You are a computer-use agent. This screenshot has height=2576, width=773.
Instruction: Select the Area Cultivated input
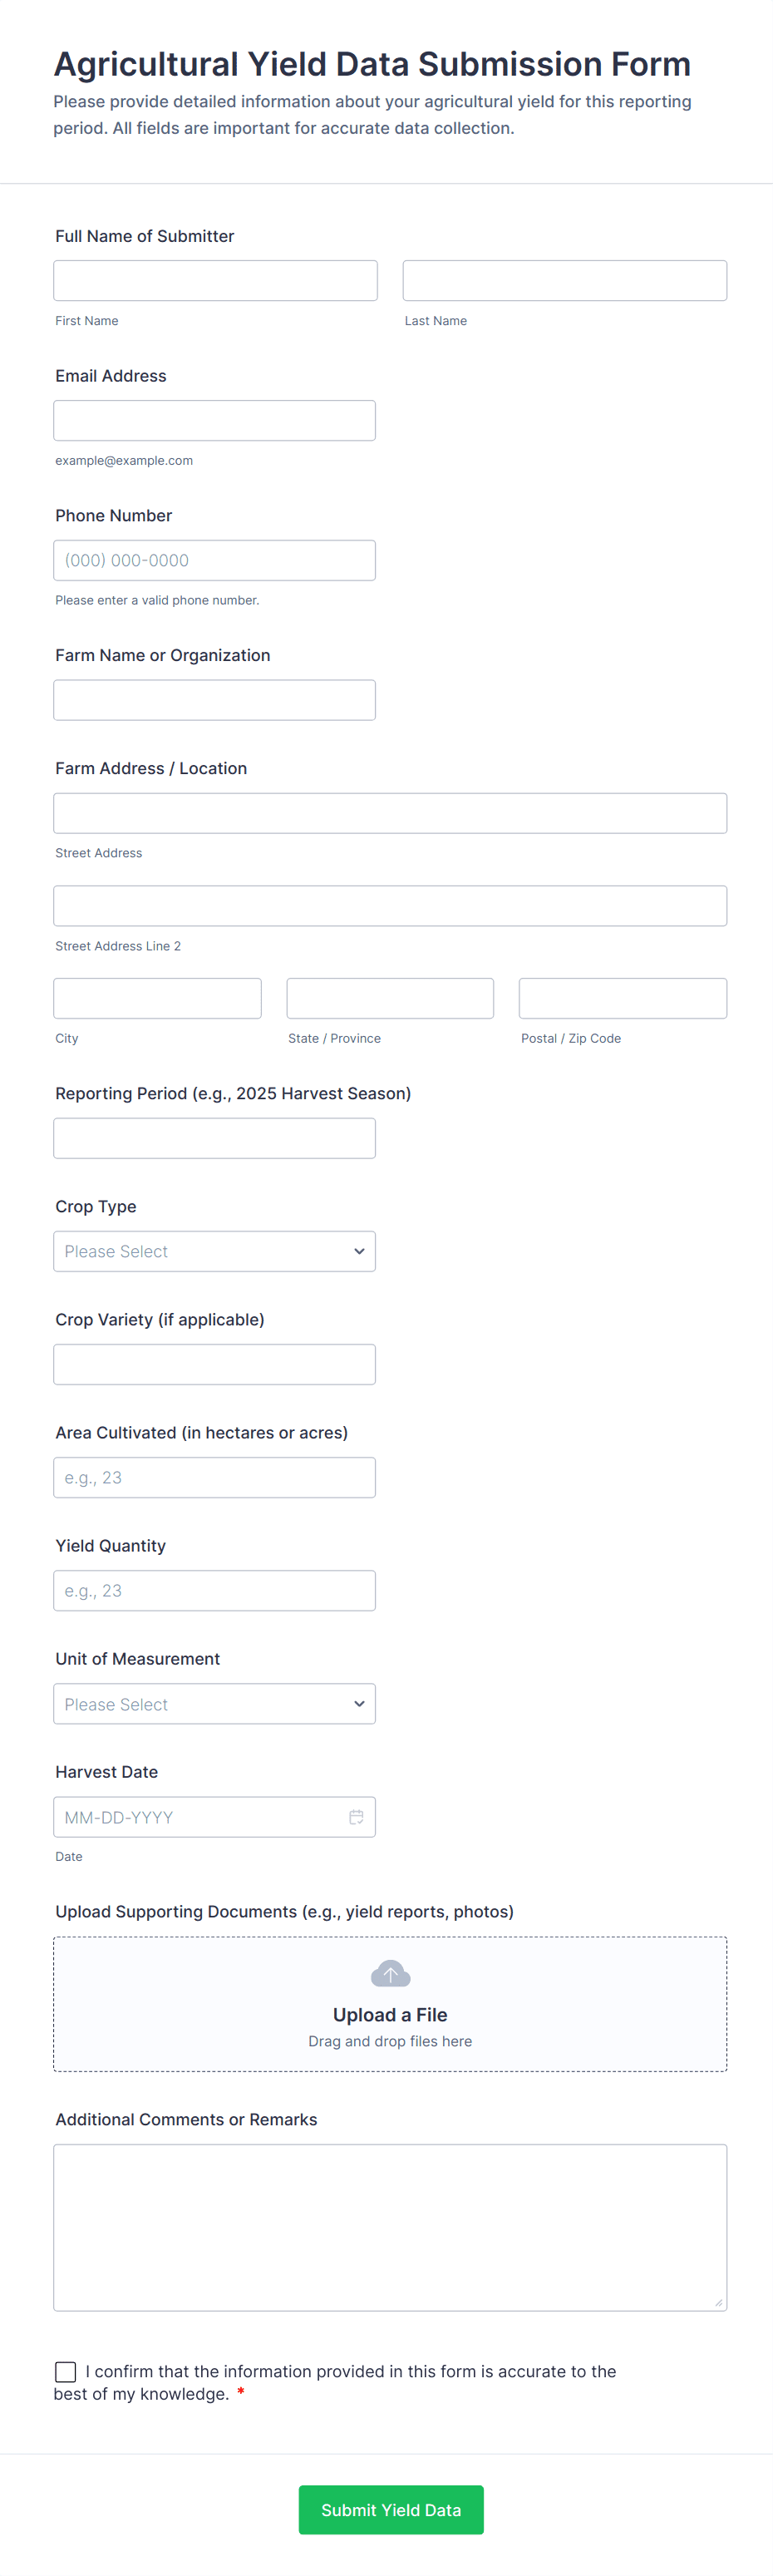tap(214, 1477)
